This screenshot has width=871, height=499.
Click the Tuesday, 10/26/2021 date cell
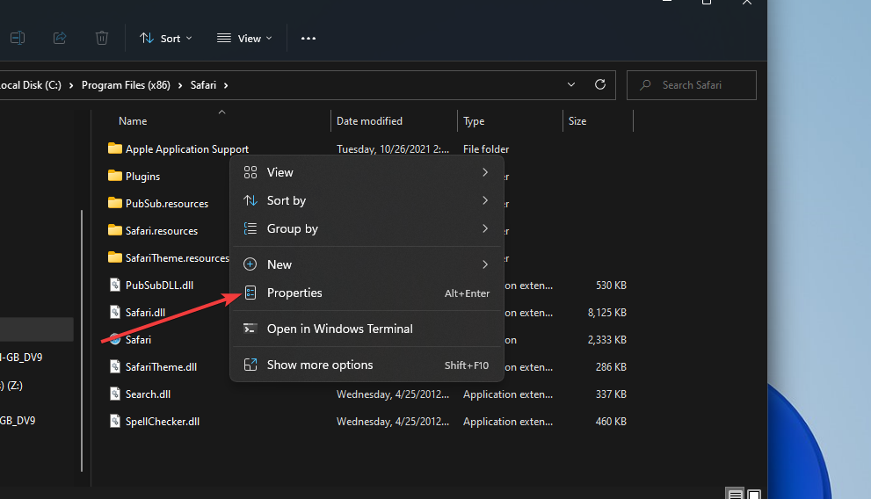pyautogui.click(x=393, y=148)
